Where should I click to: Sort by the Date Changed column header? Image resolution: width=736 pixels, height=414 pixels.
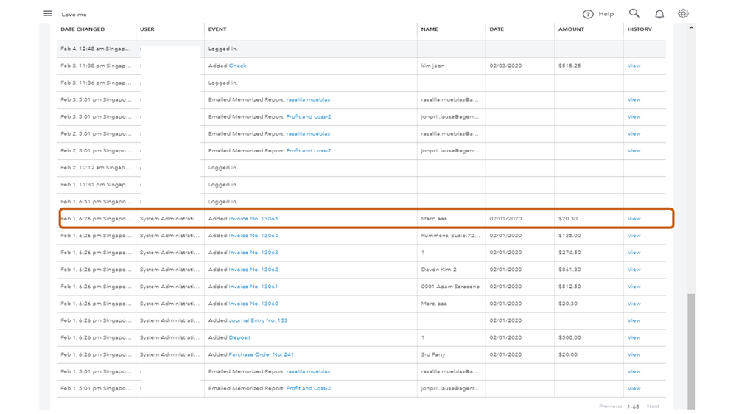[83, 29]
